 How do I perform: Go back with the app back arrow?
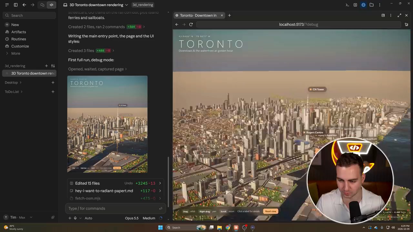[24, 5]
